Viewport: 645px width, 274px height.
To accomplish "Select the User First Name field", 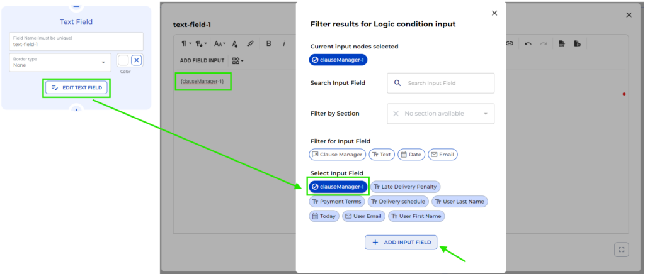I will pos(416,216).
